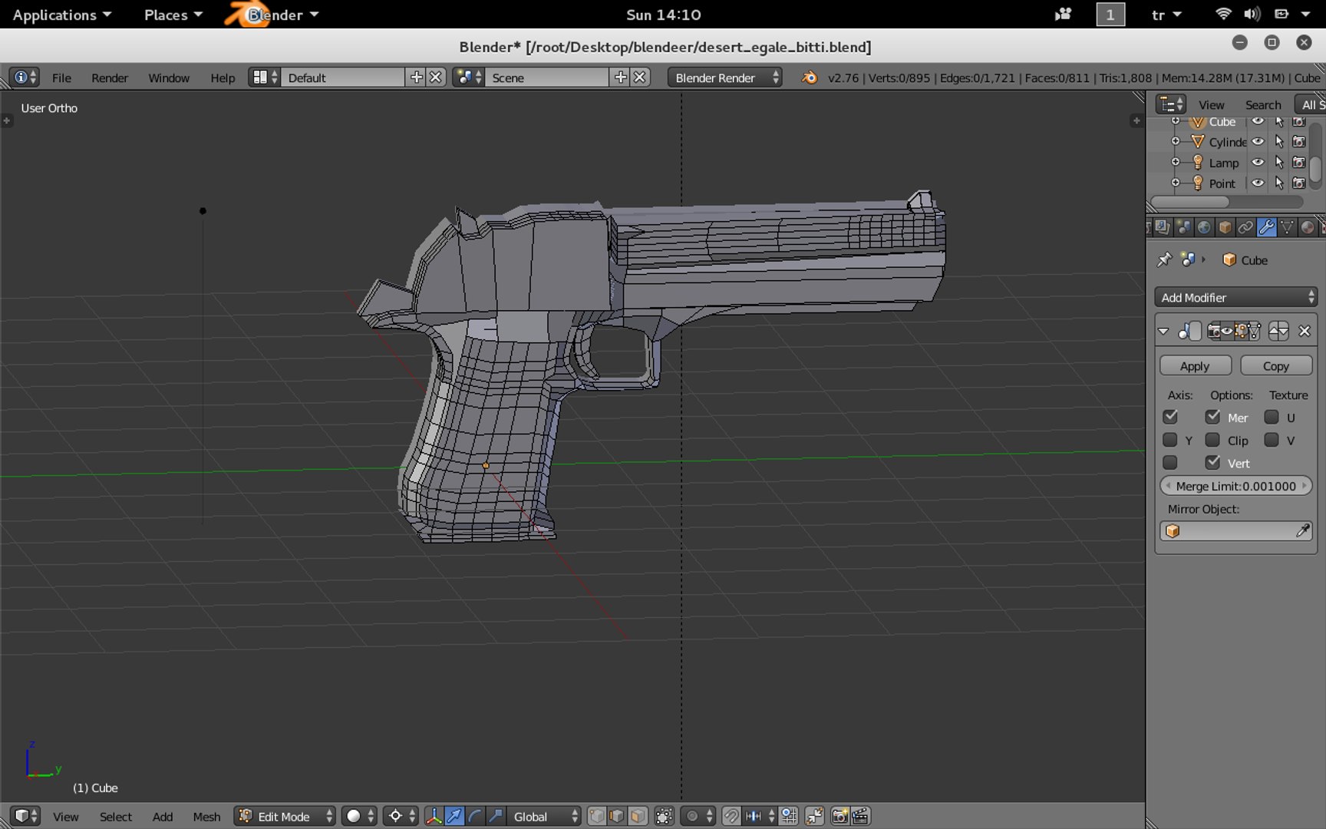Open the Blender Render engine dropdown

725,78
